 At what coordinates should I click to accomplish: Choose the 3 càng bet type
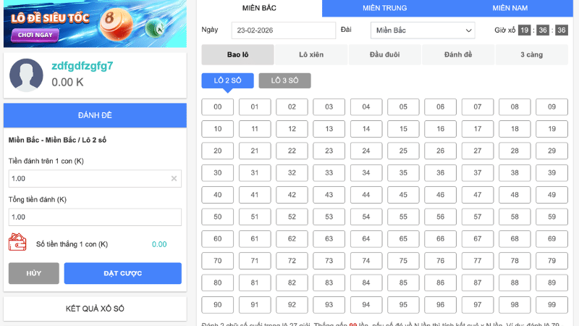(532, 55)
